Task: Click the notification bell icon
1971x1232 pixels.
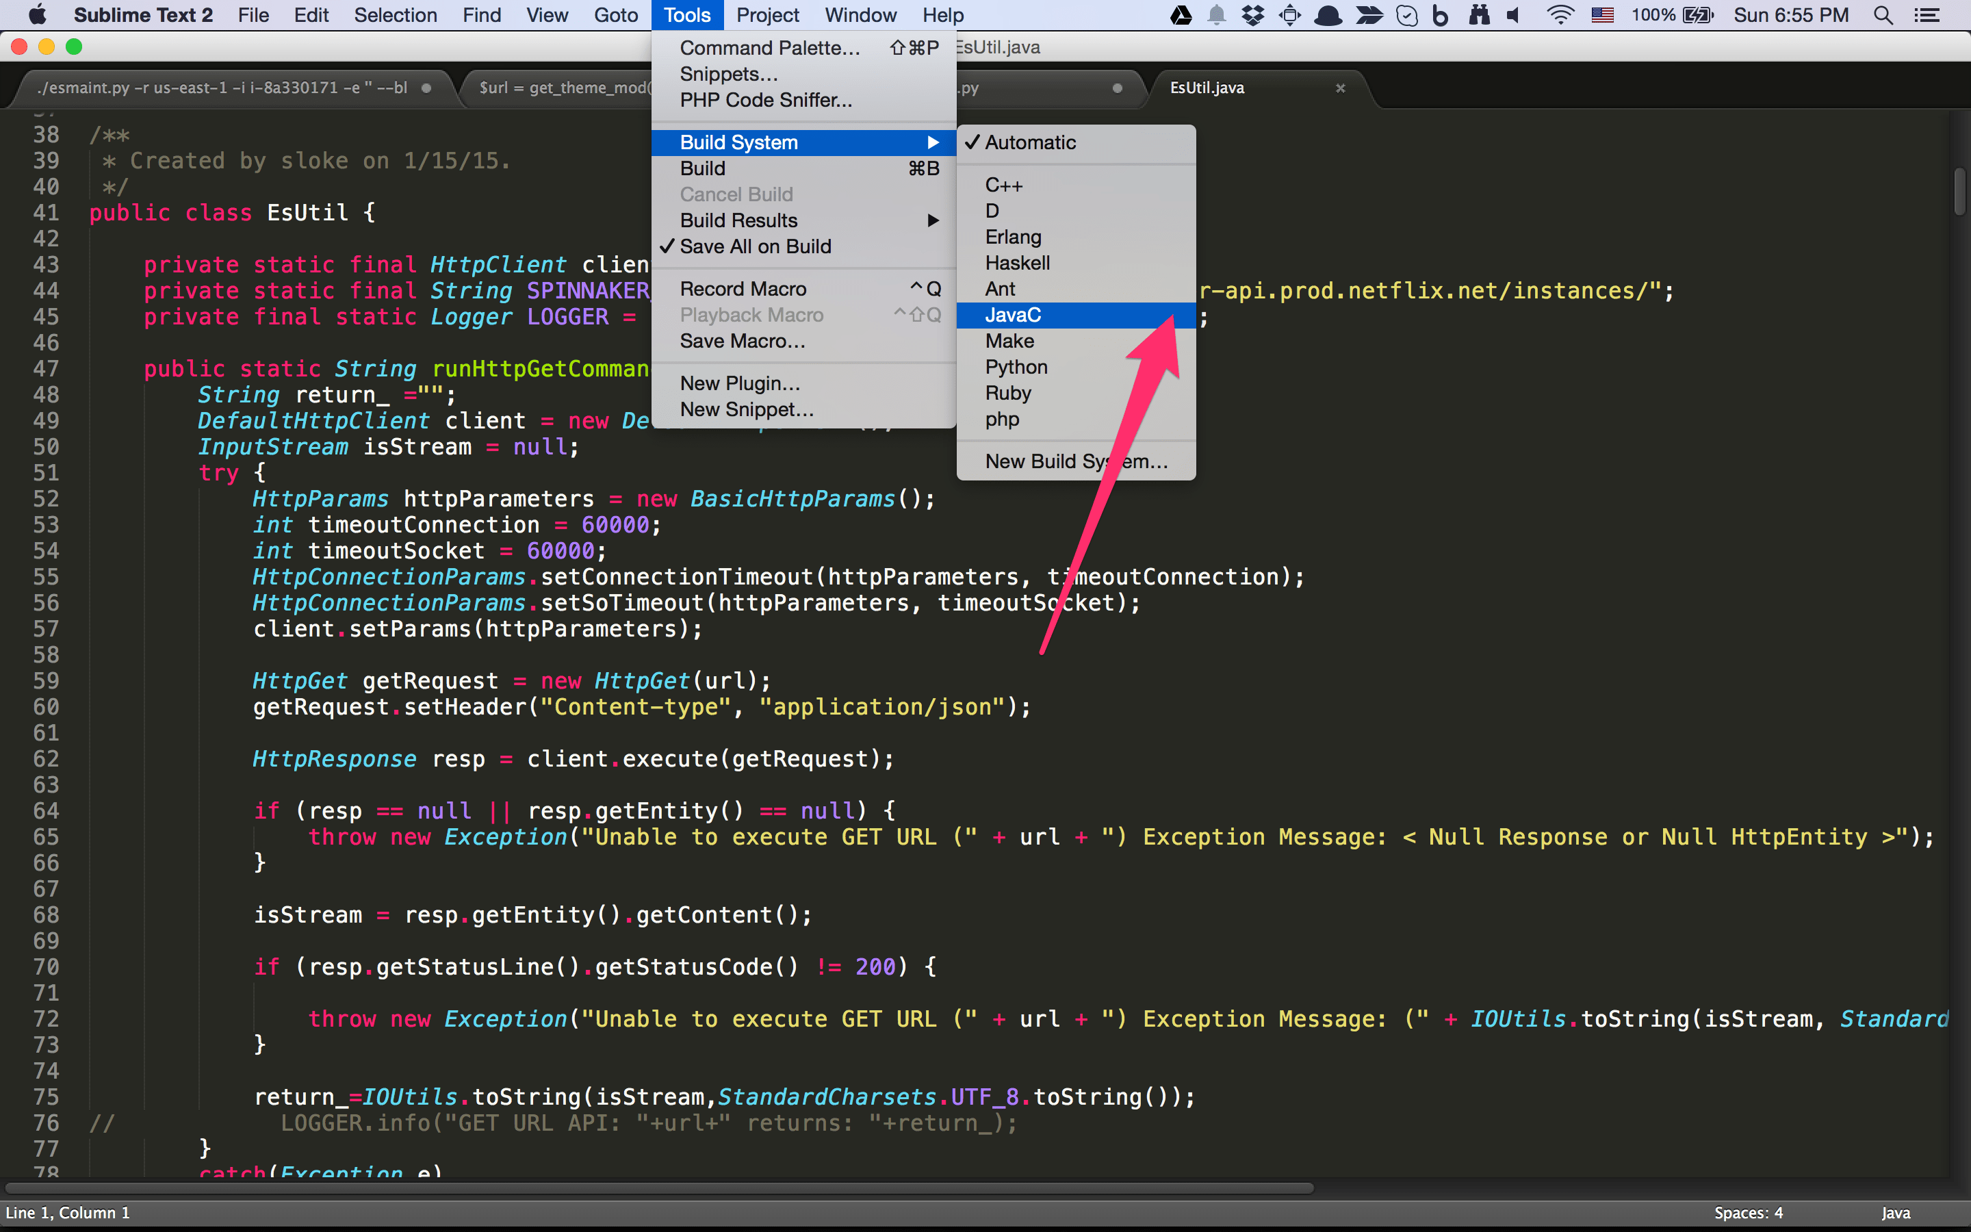Action: 1216,14
